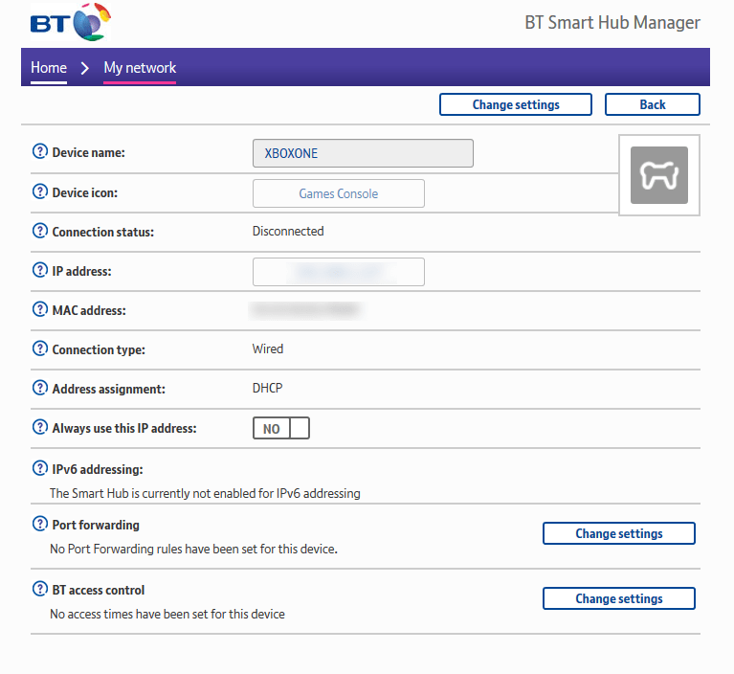Click the BT logo
Viewport: 734px width, 674px height.
71,22
